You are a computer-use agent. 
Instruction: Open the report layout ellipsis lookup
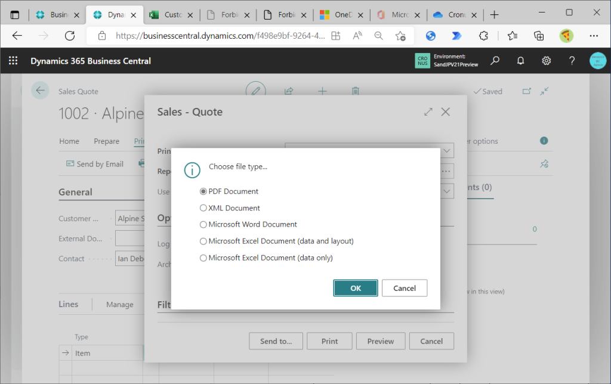click(446, 171)
